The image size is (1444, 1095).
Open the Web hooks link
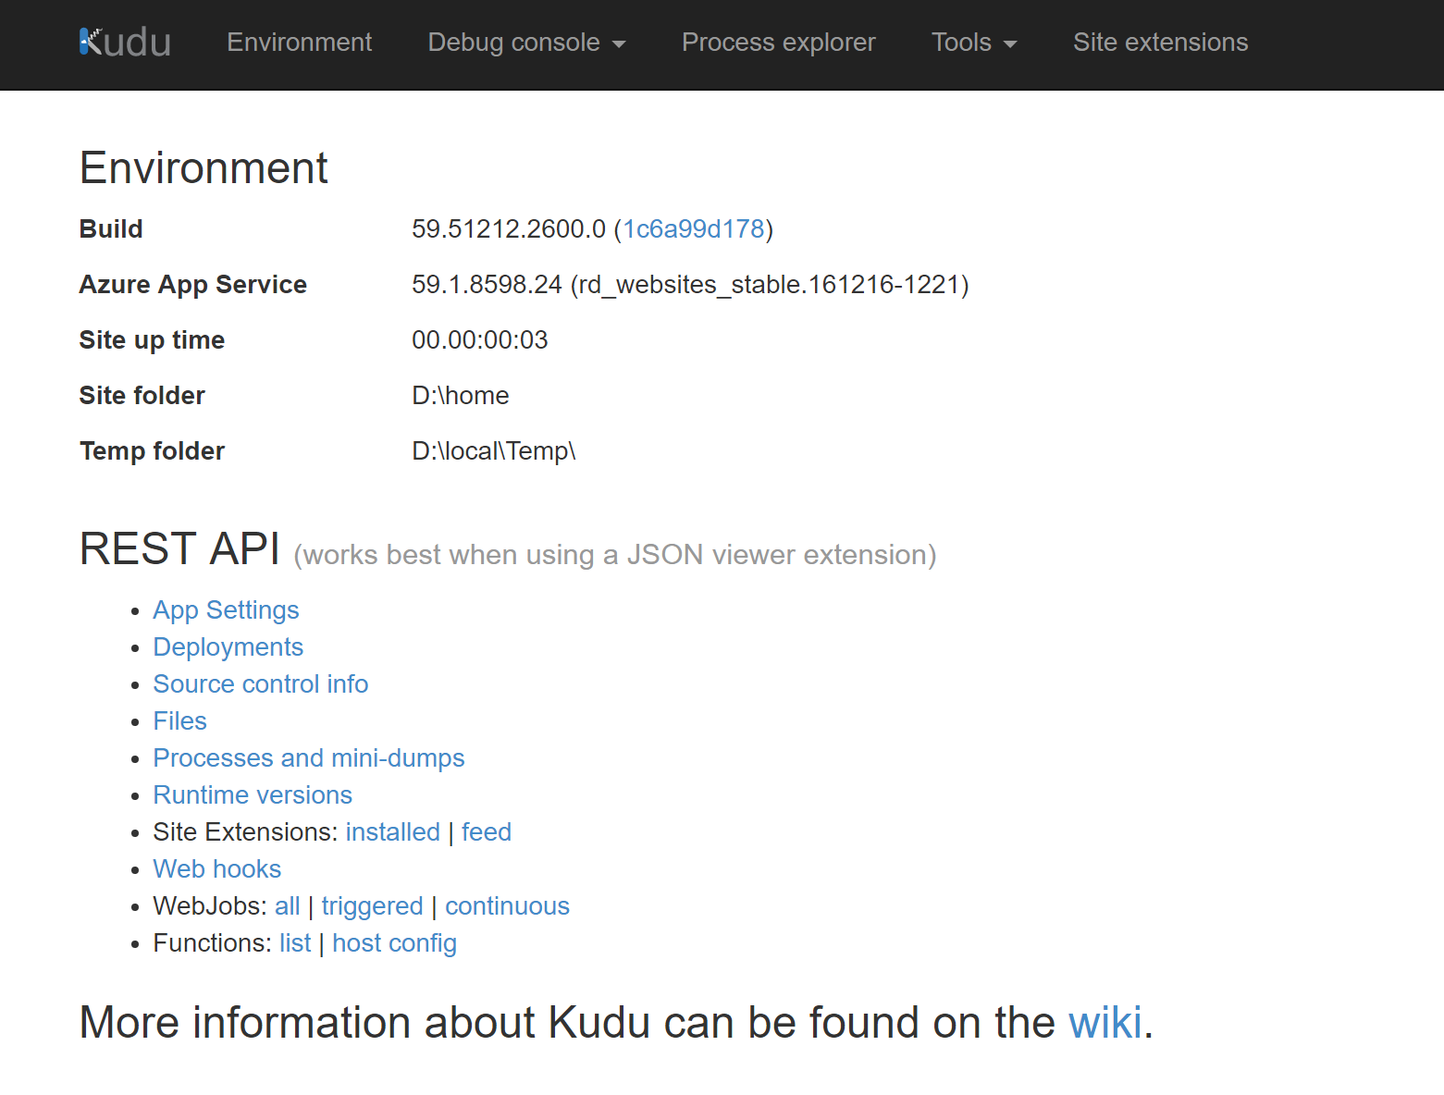click(x=216, y=869)
